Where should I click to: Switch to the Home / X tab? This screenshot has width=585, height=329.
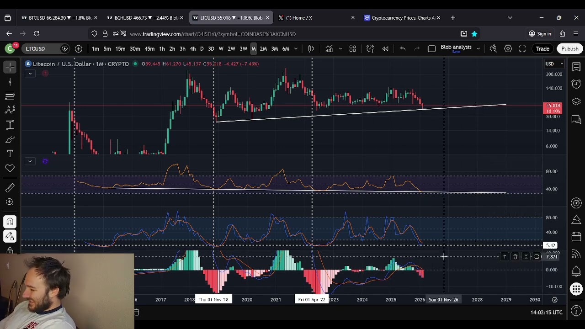pyautogui.click(x=315, y=18)
